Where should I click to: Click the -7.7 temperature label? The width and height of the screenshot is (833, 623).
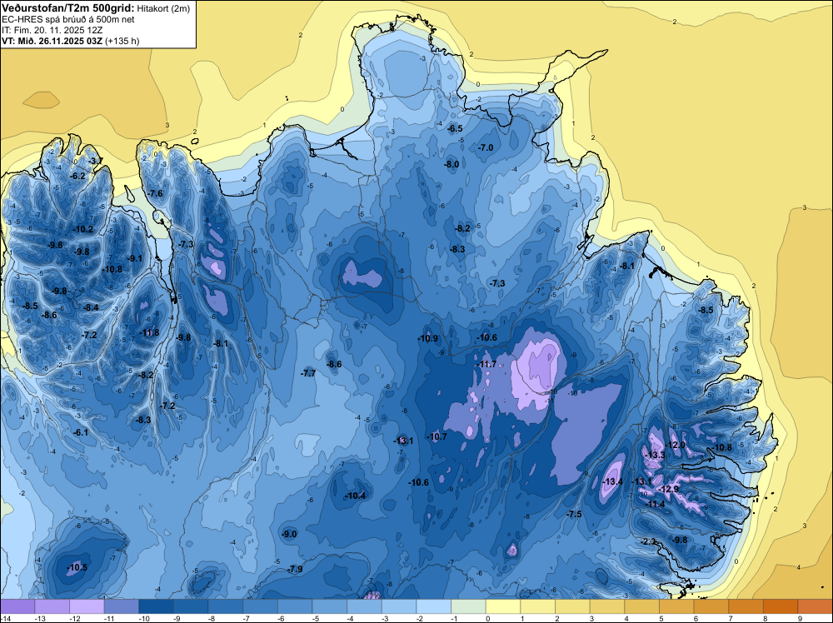coord(308,373)
